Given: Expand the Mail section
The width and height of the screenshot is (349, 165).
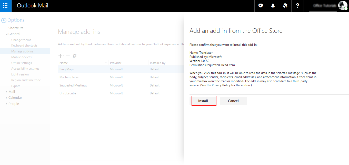Looking at the screenshot, I should [7, 92].
